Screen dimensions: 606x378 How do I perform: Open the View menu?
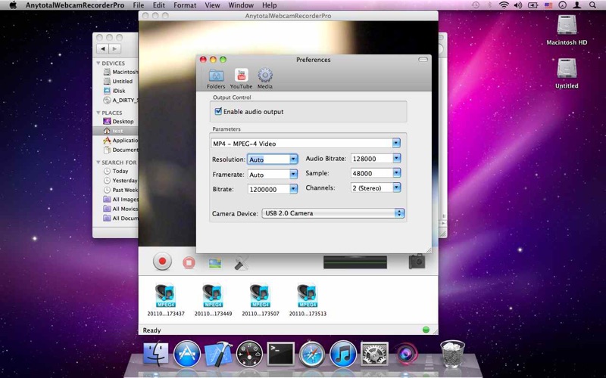[x=212, y=5]
